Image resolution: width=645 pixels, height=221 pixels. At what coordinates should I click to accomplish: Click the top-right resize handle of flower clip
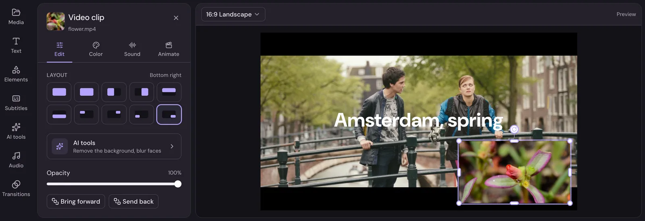(x=570, y=141)
